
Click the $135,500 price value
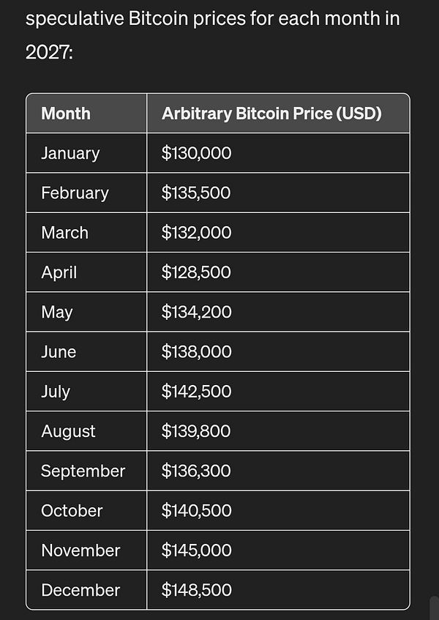coord(196,193)
